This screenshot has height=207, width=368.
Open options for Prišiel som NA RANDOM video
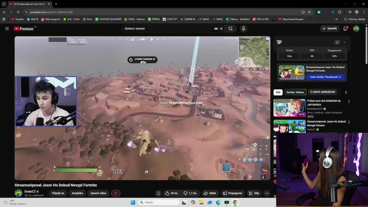(x=349, y=101)
